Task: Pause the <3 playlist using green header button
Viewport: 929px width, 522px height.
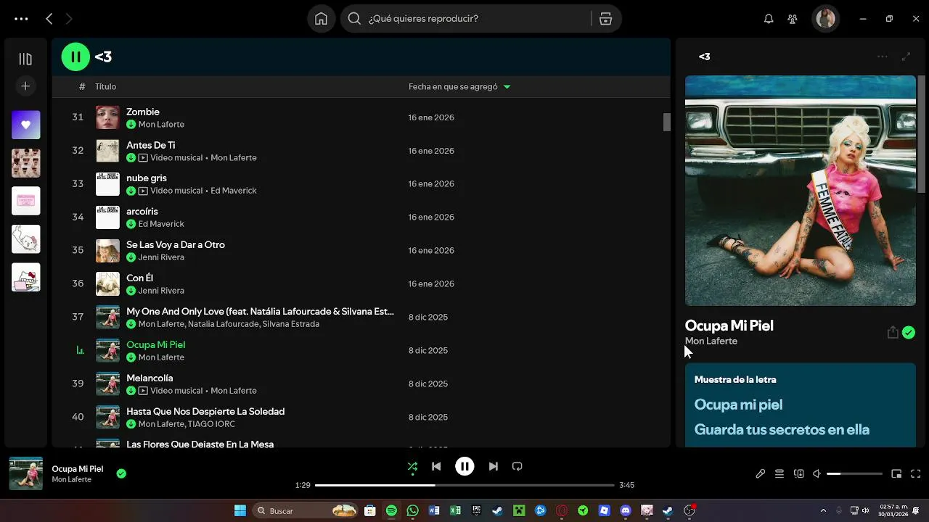Action: pos(75,57)
